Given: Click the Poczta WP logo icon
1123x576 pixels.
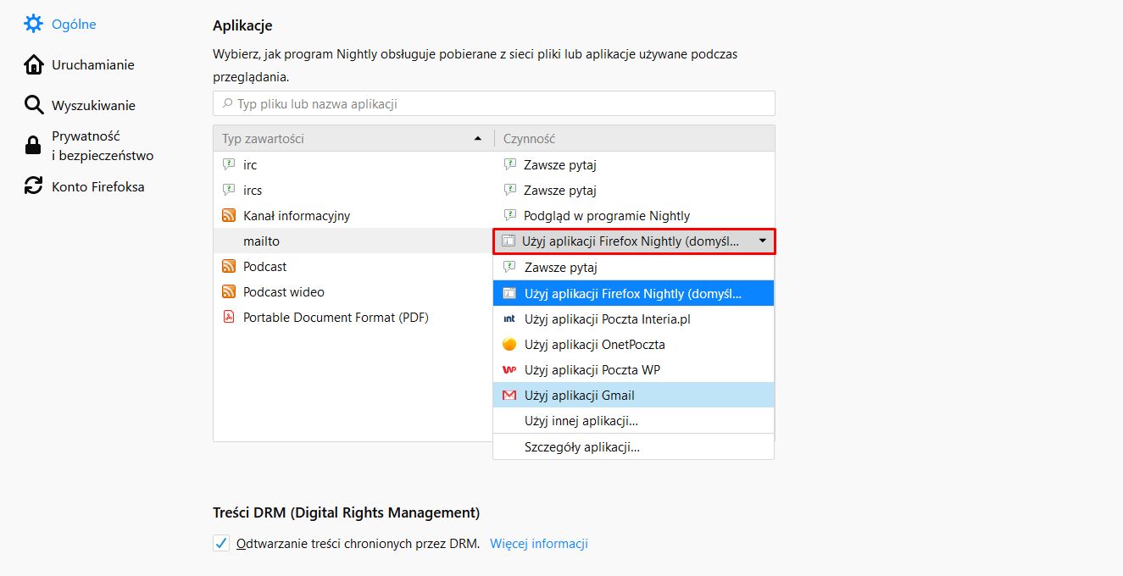Looking at the screenshot, I should [509, 370].
